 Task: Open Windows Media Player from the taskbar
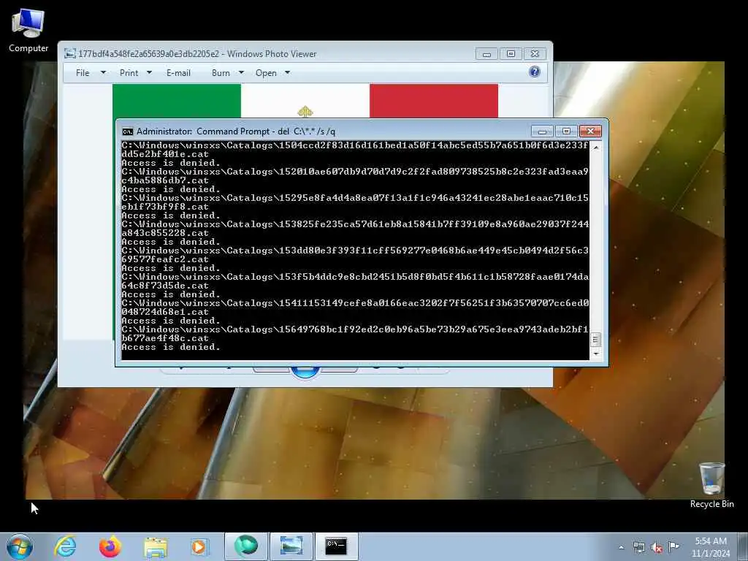click(199, 546)
